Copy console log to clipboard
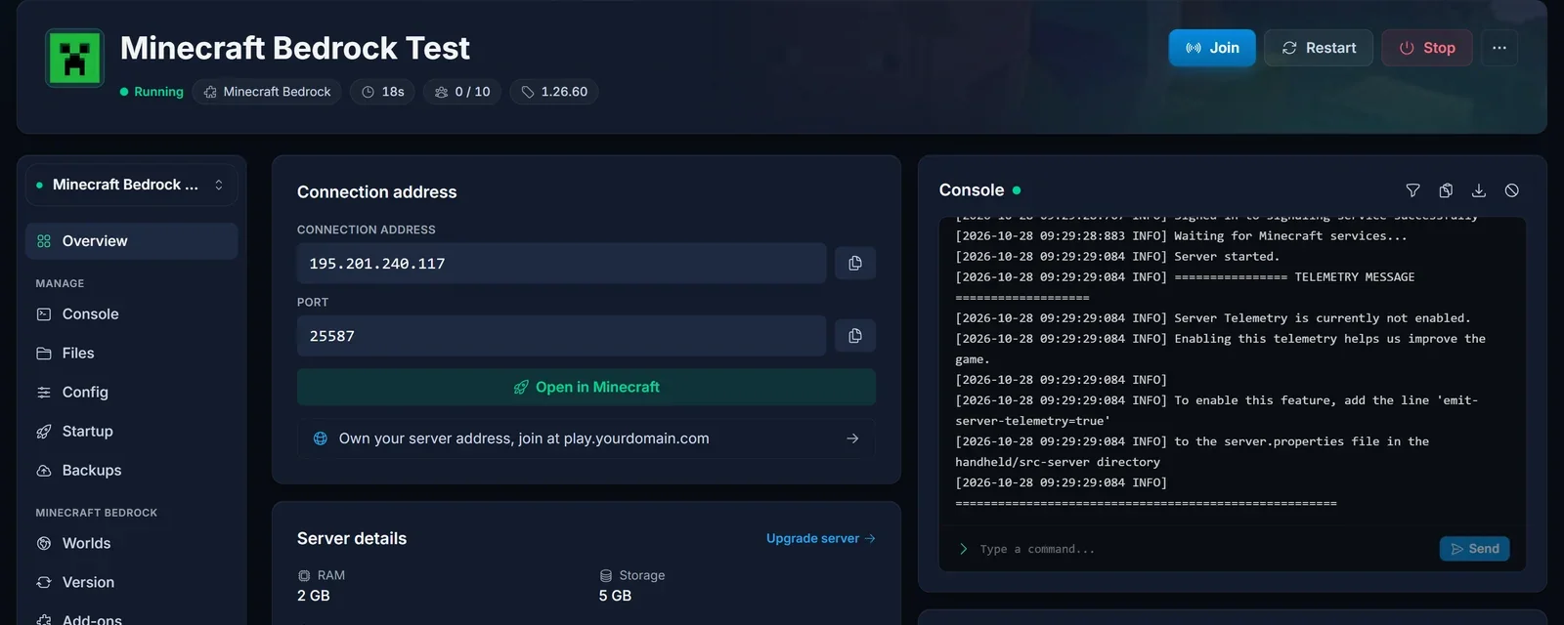 [1446, 190]
